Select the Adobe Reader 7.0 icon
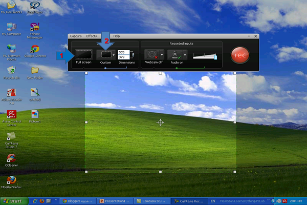307x205 pixels. pyautogui.click(x=12, y=96)
